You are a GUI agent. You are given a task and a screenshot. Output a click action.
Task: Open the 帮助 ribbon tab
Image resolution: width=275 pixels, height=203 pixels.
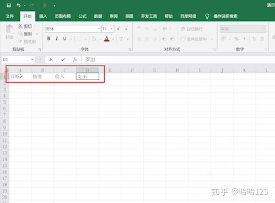coord(169,16)
